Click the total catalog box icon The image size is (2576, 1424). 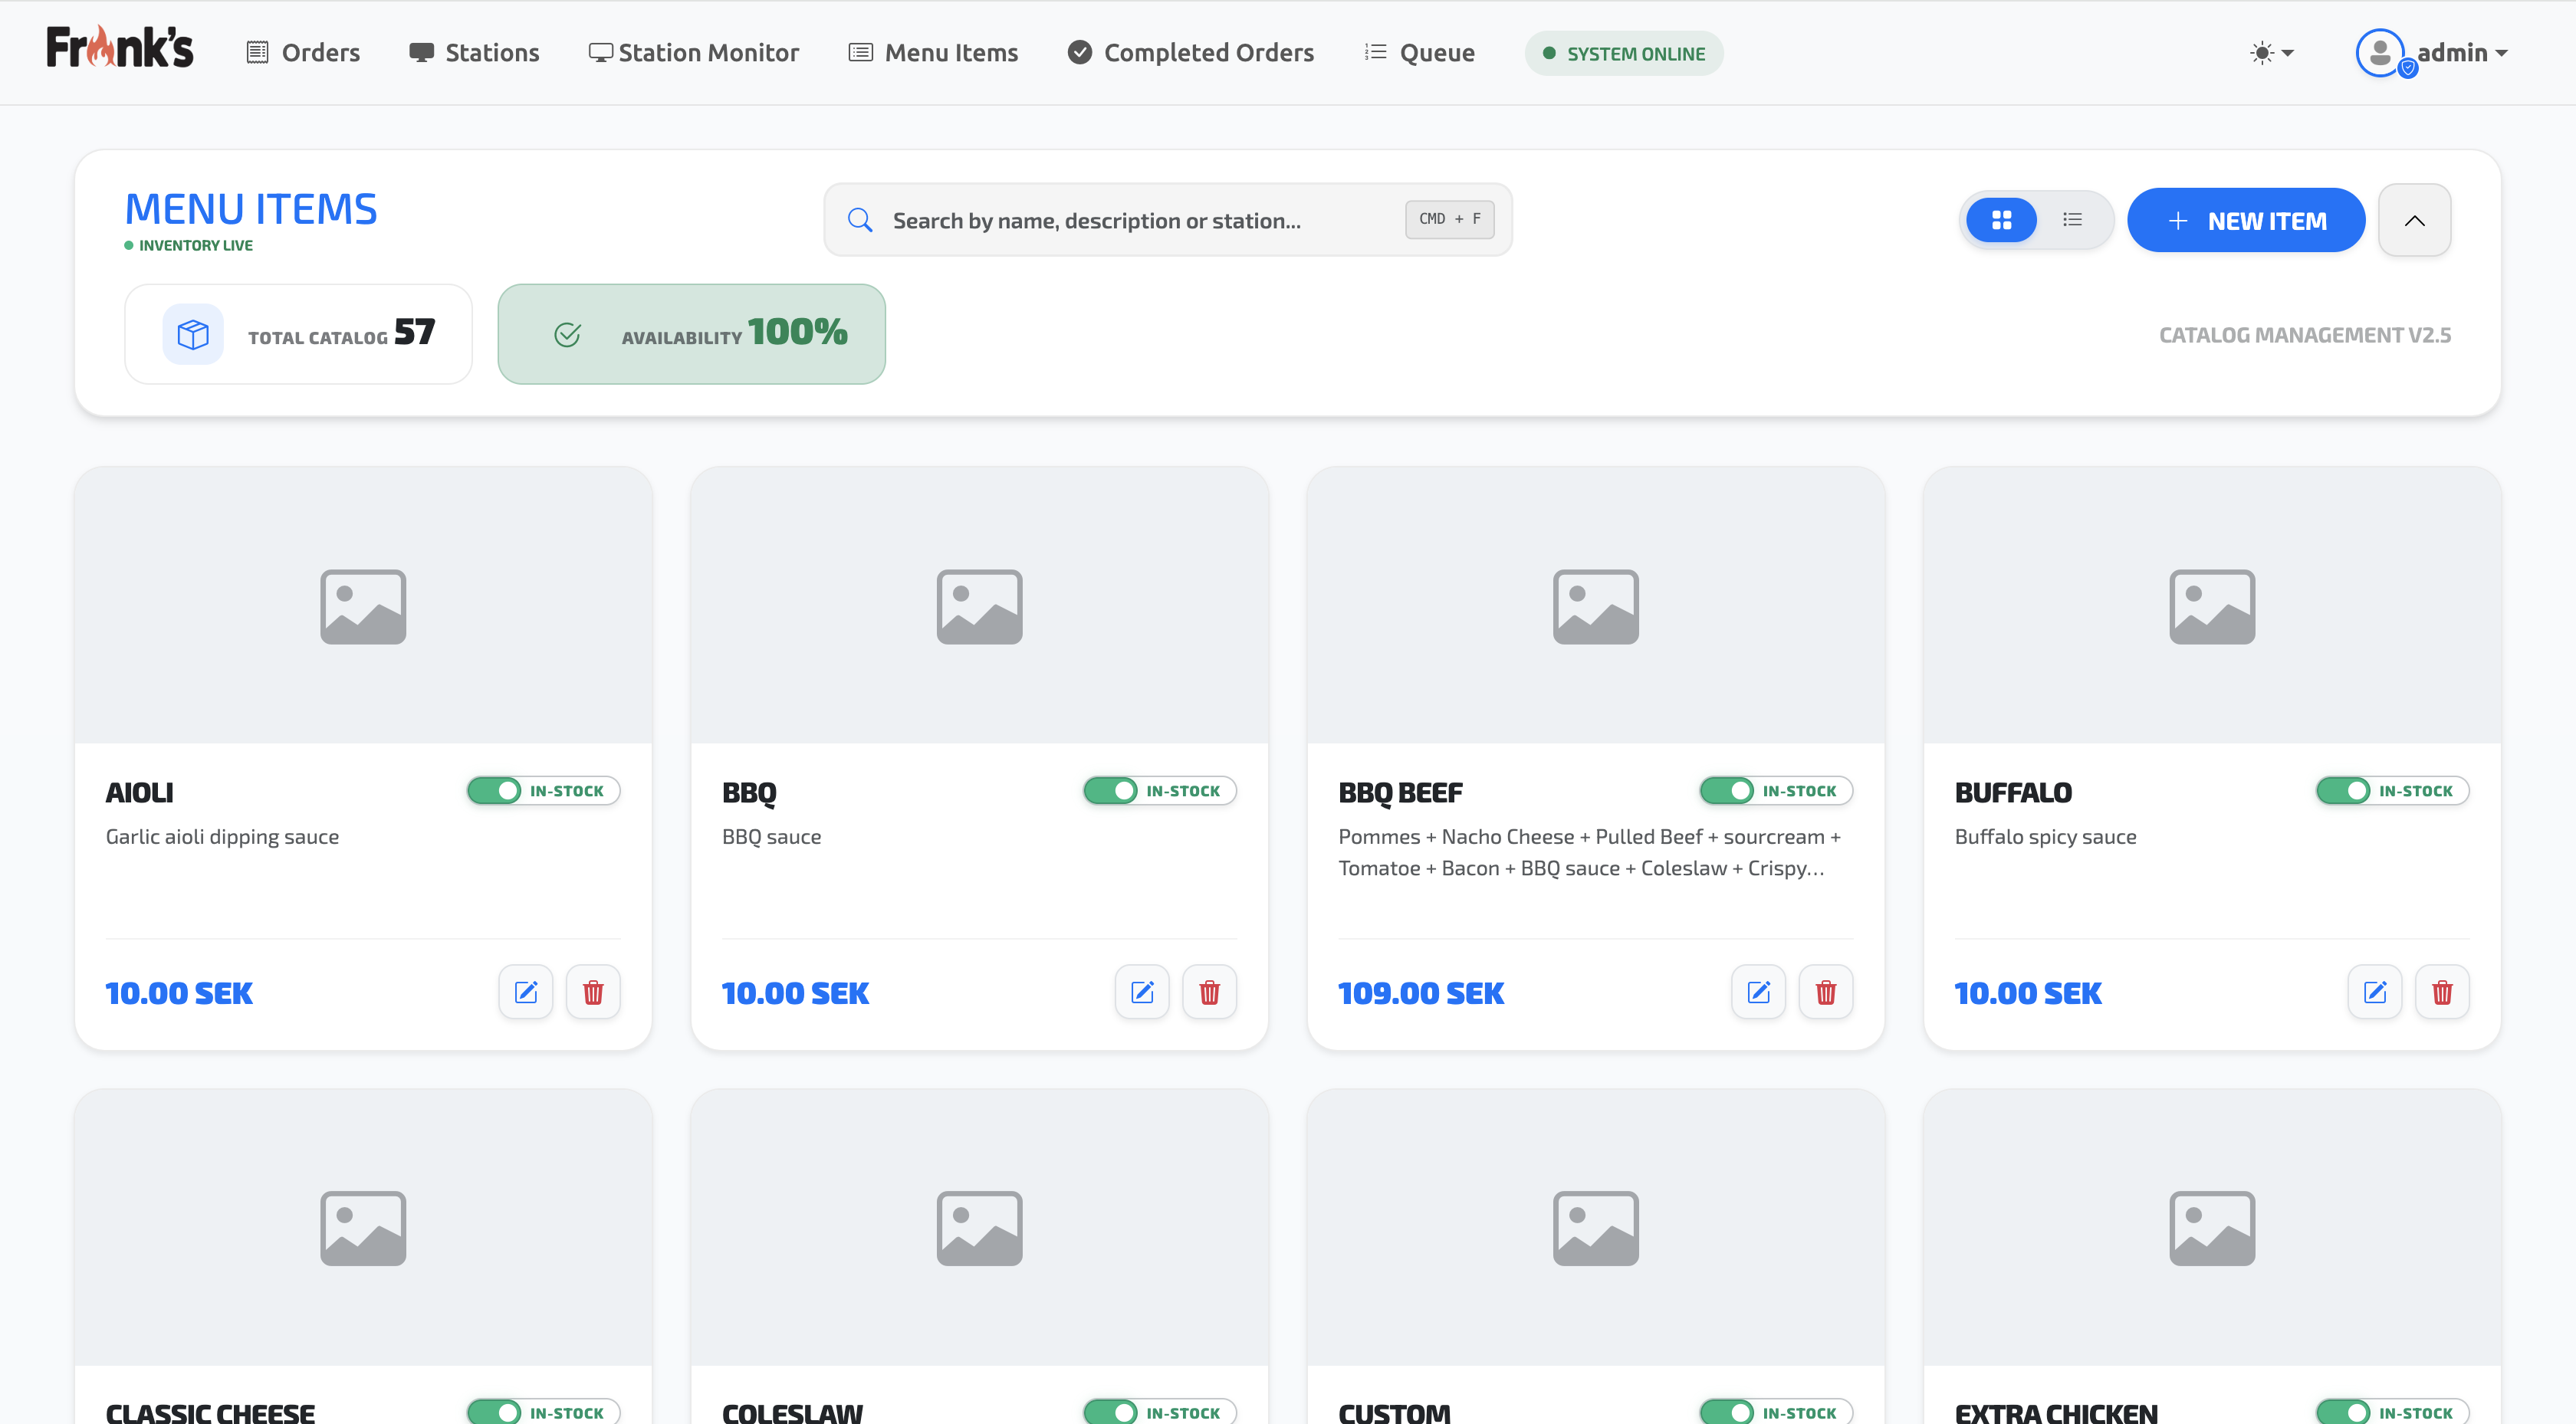tap(193, 334)
